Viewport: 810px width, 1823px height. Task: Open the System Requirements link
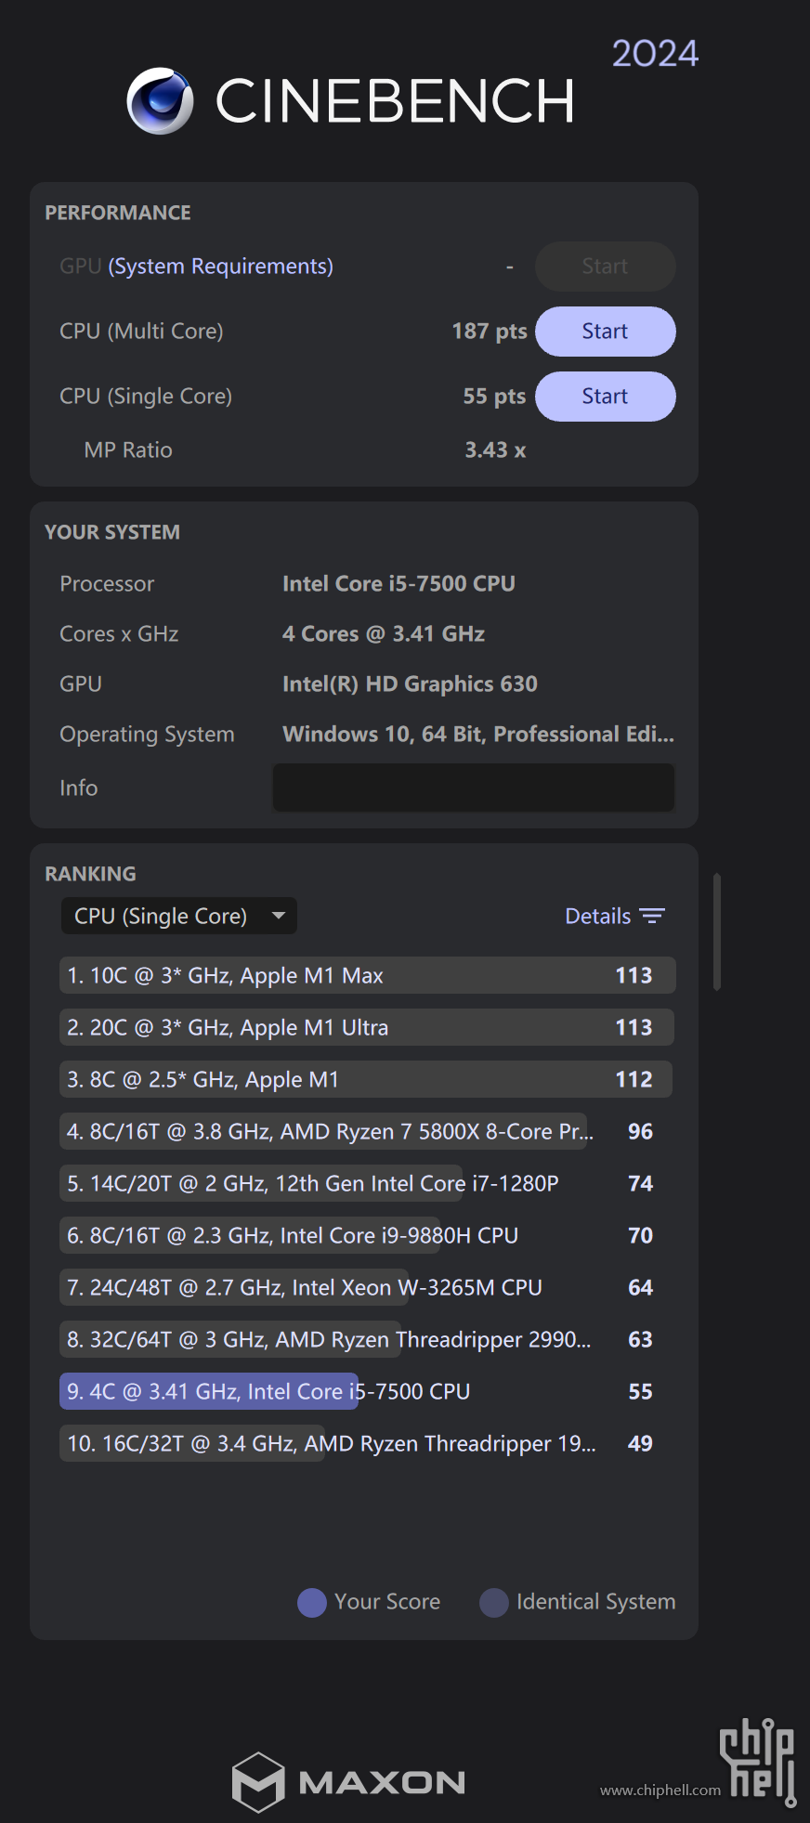[220, 267]
